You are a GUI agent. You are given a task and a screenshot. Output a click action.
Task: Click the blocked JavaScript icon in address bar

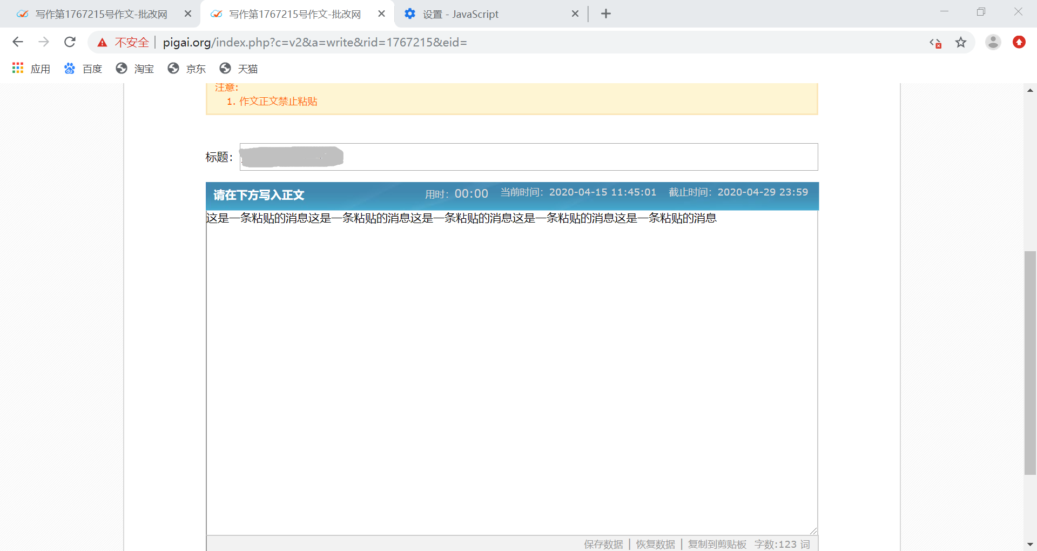point(935,43)
